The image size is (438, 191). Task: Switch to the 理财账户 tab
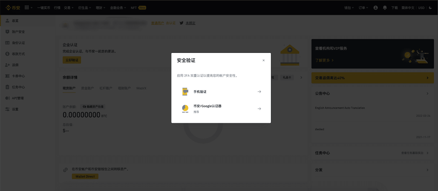pyautogui.click(x=124, y=88)
